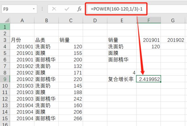
Task: Select row 1 header
Action: pos(5,27)
